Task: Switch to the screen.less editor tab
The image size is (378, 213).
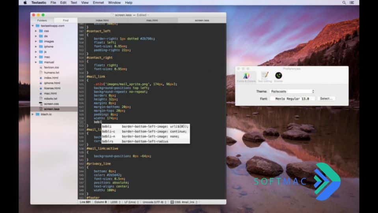Action: 202,21
